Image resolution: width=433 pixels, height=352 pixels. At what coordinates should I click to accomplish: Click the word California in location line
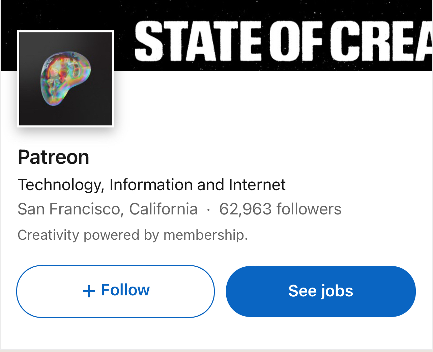point(163,209)
